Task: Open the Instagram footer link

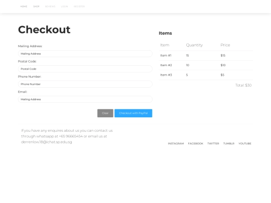Action: [x=176, y=143]
